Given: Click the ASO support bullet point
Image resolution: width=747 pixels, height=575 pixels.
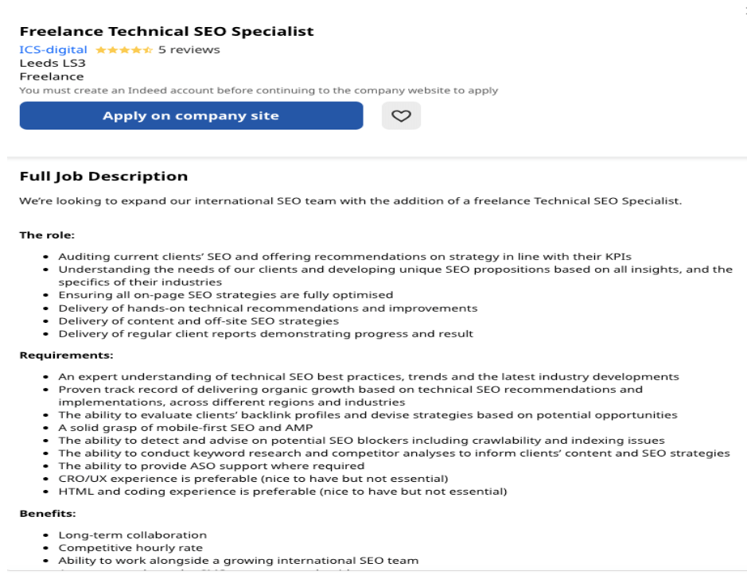Looking at the screenshot, I should pyautogui.click(x=211, y=466).
